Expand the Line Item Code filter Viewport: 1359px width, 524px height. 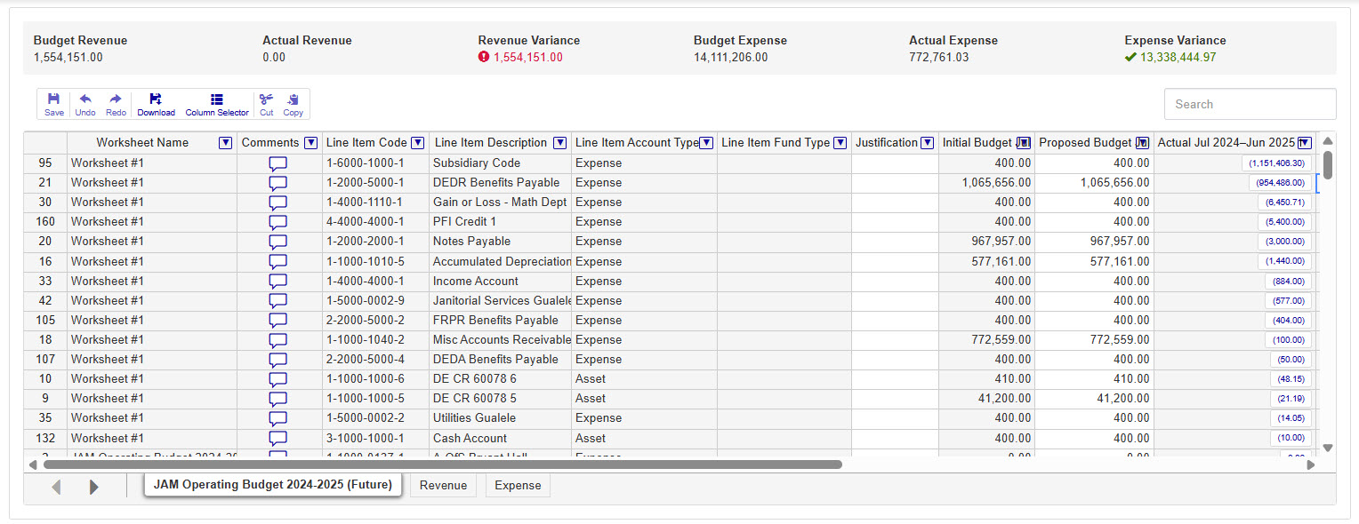[x=417, y=143]
